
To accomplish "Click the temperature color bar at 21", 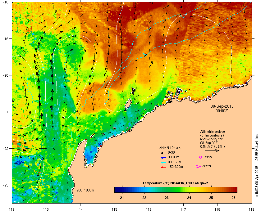I will pos(122,190).
